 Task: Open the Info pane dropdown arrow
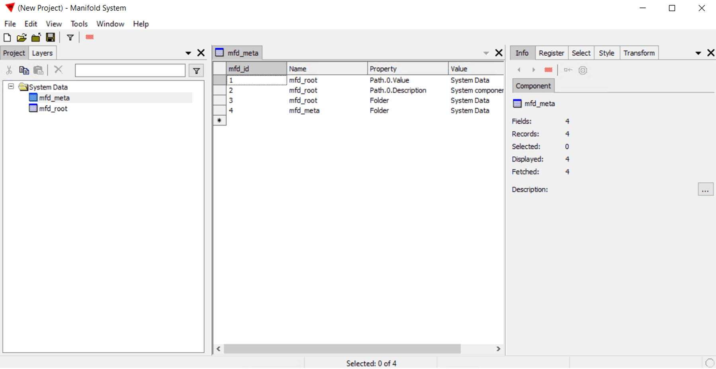(698, 53)
